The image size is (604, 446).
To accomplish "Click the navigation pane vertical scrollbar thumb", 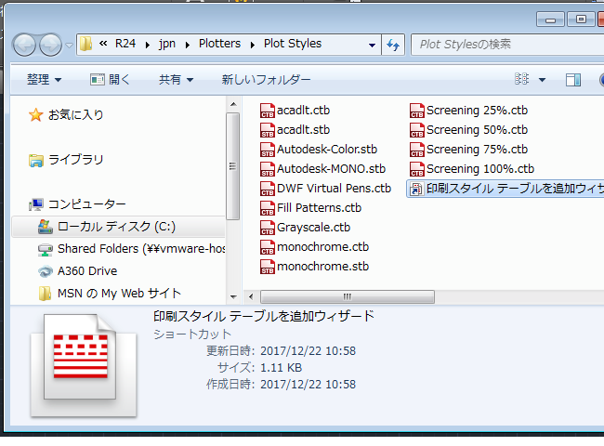I will (232, 166).
